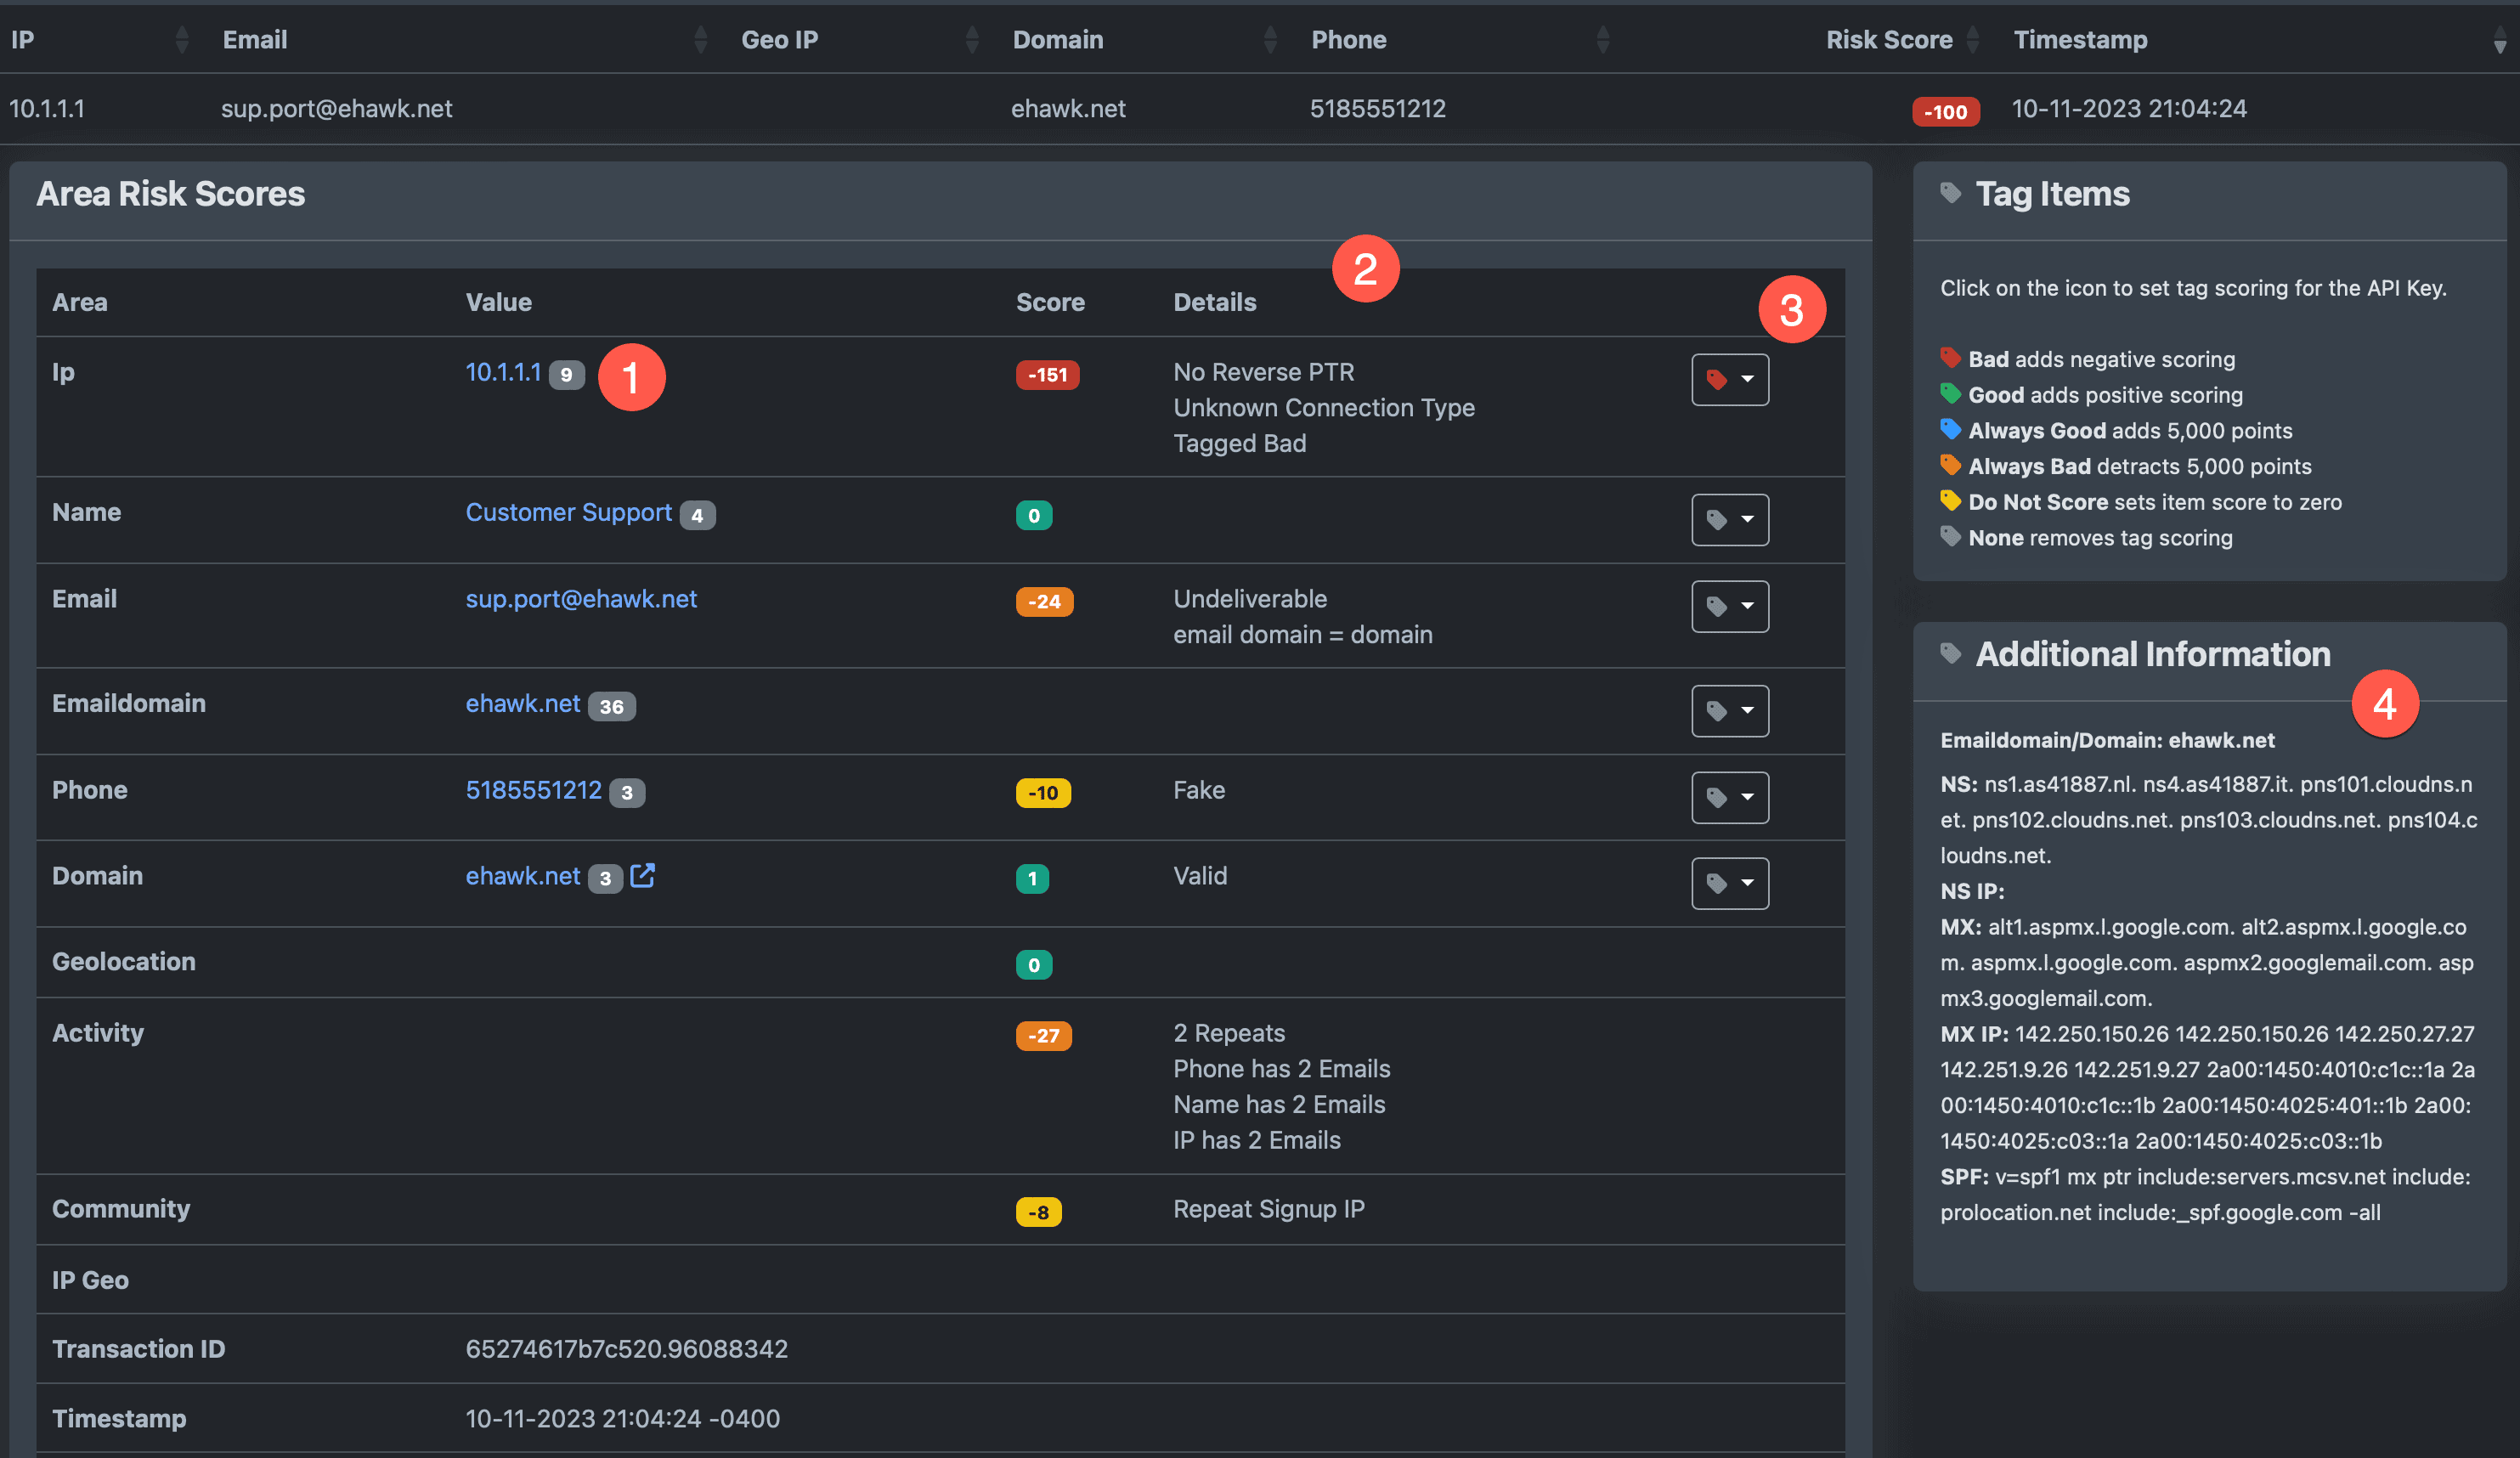Click the 'Fake' phone detail text

pyautogui.click(x=1199, y=790)
